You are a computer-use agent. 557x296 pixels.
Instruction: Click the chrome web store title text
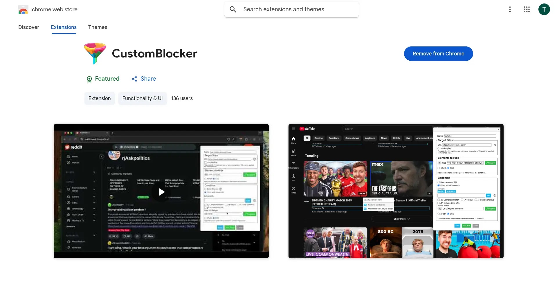[x=55, y=9]
